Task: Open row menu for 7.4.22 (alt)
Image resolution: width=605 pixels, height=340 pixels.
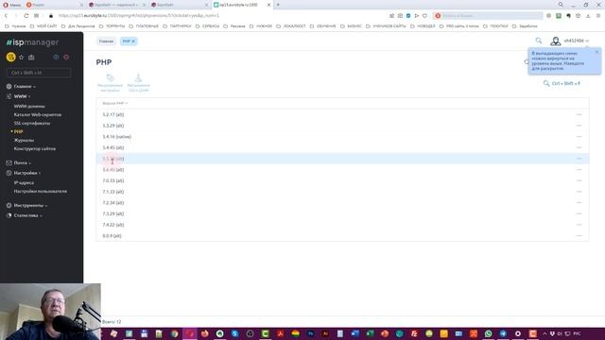Action: (579, 225)
